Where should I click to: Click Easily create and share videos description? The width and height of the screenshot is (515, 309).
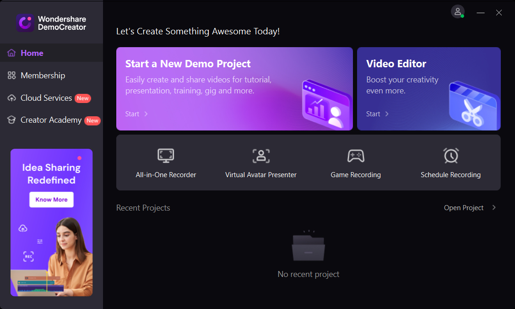tap(198, 85)
